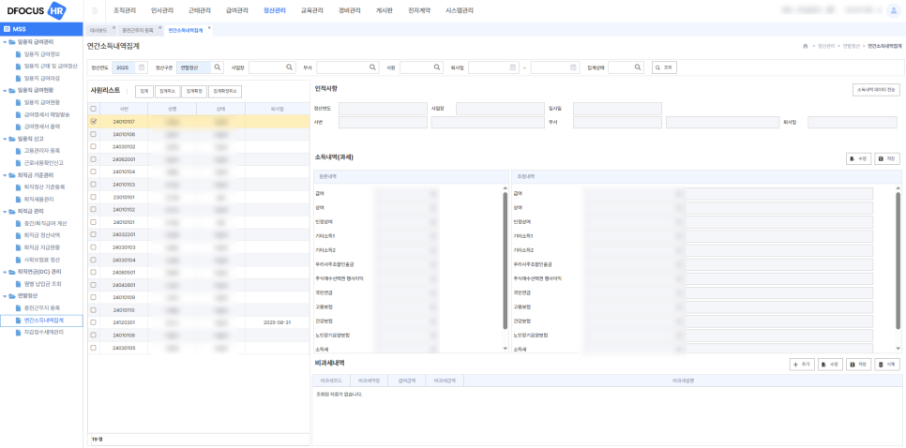Check the checkbox for employee 24010106

(93, 134)
